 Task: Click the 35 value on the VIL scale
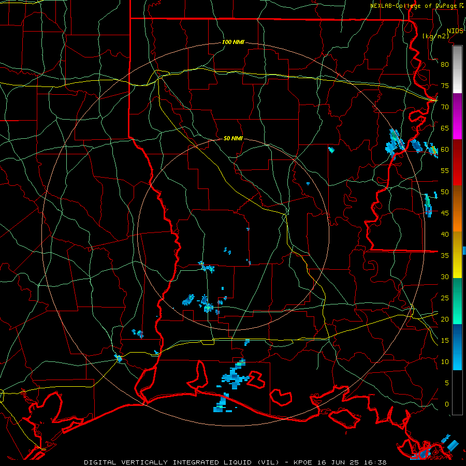click(445, 256)
